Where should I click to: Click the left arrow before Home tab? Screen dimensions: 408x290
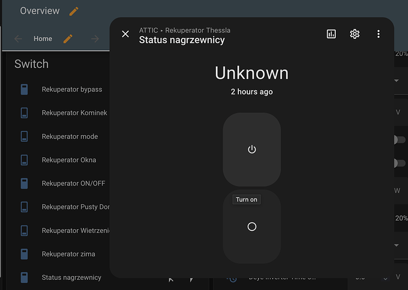tap(18, 39)
